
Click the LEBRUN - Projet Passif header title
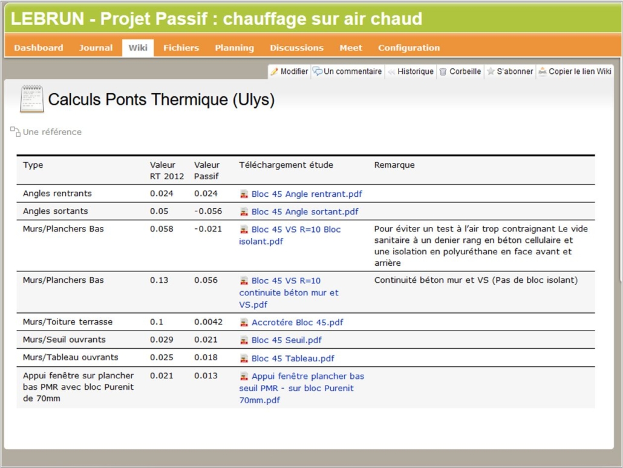(217, 19)
